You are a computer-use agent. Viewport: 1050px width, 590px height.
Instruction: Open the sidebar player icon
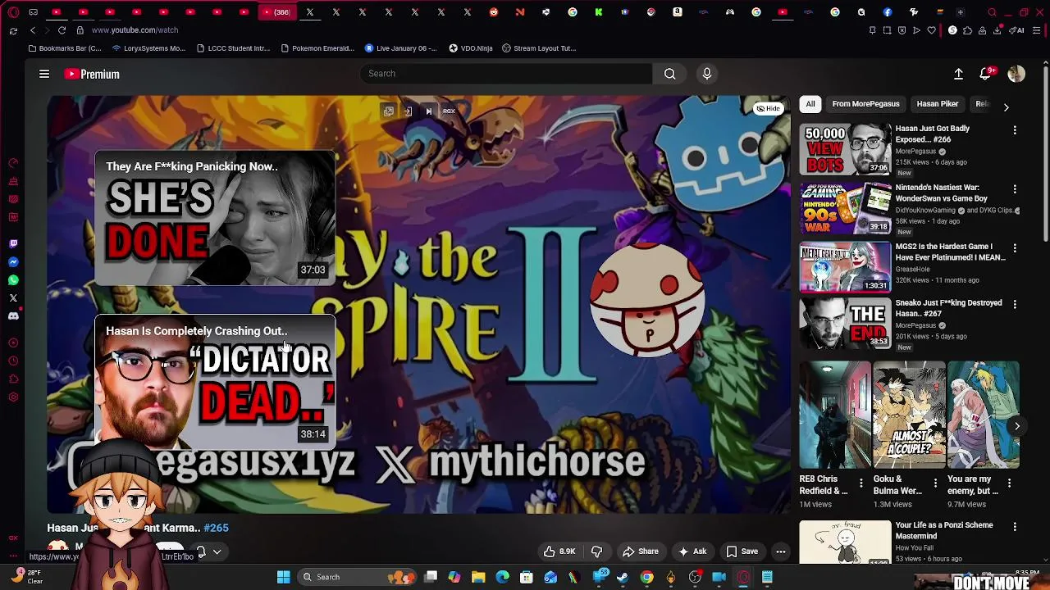(x=13, y=343)
